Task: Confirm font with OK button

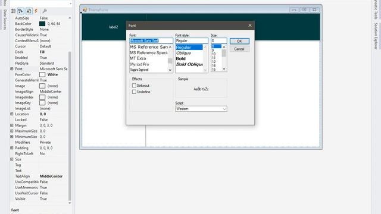Action: [x=239, y=41]
